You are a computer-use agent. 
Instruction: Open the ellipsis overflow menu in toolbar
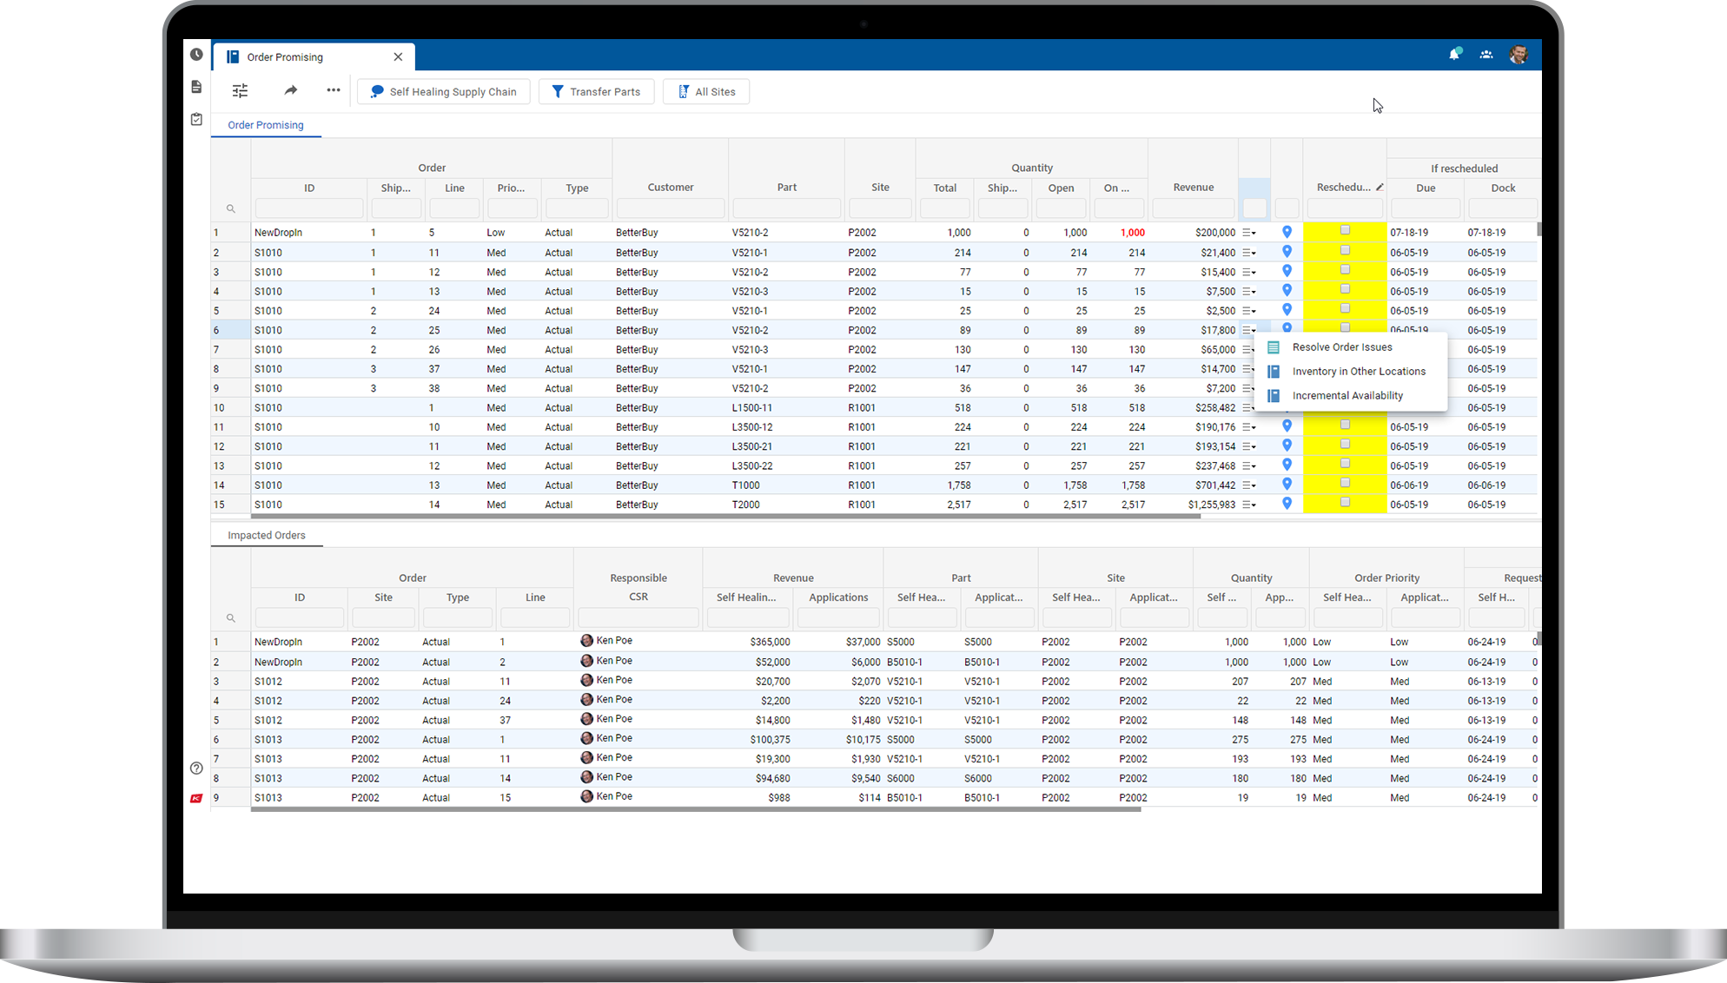point(334,90)
